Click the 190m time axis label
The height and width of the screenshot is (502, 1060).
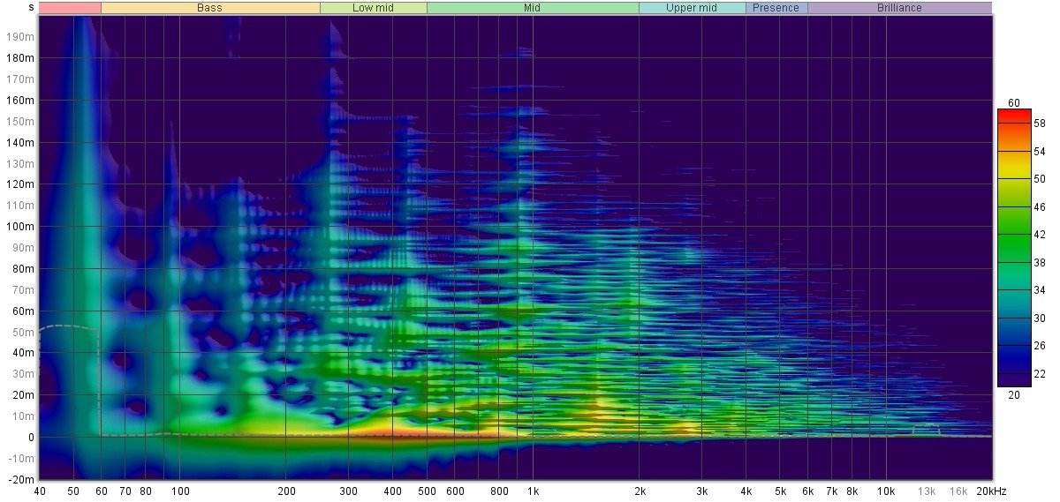pyautogui.click(x=20, y=37)
